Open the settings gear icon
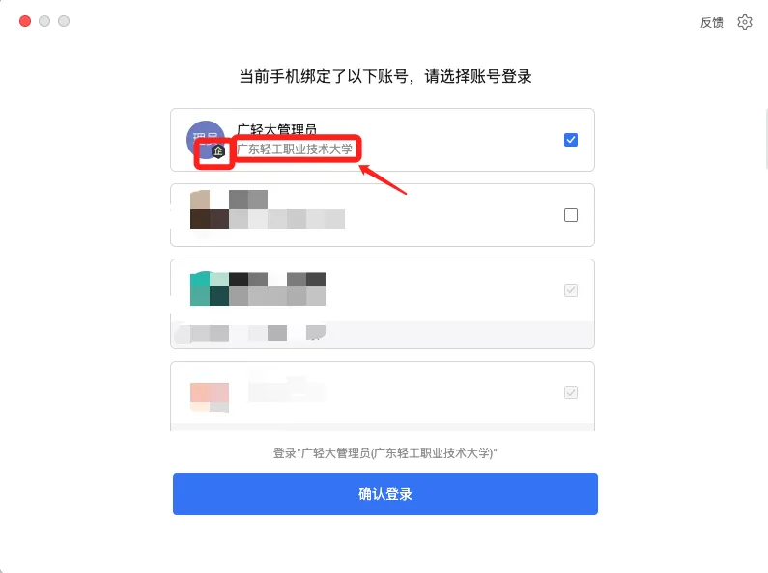 pyautogui.click(x=745, y=22)
